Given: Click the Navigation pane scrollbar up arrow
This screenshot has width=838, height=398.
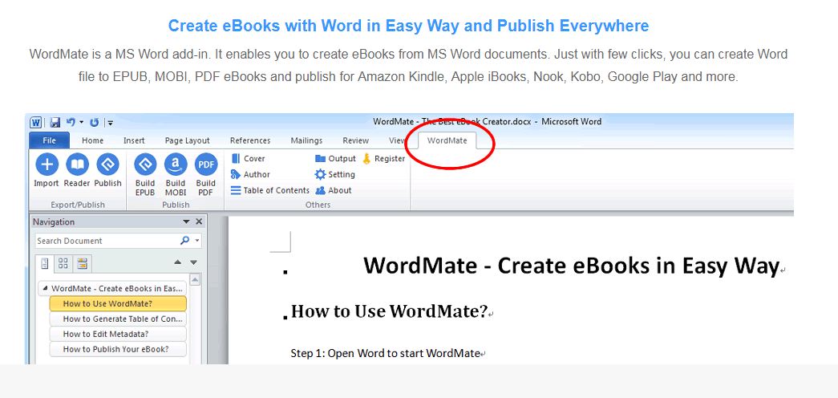Looking at the screenshot, I should (195, 280).
